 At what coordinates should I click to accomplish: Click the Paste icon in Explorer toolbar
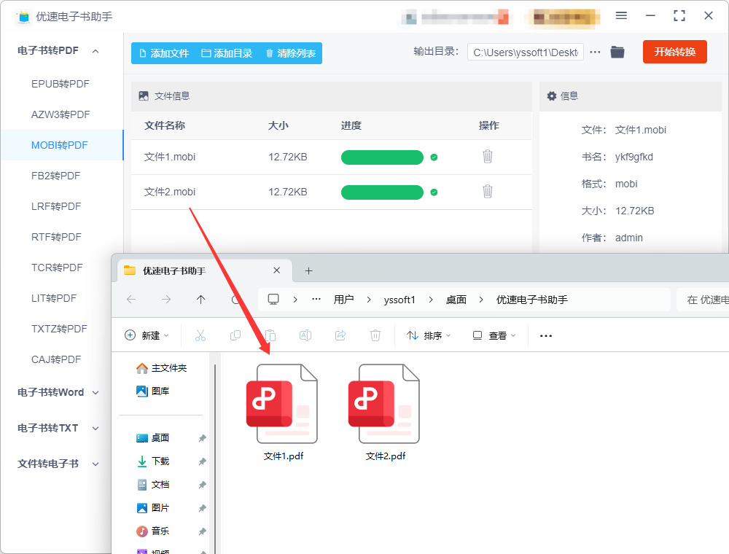pos(270,335)
